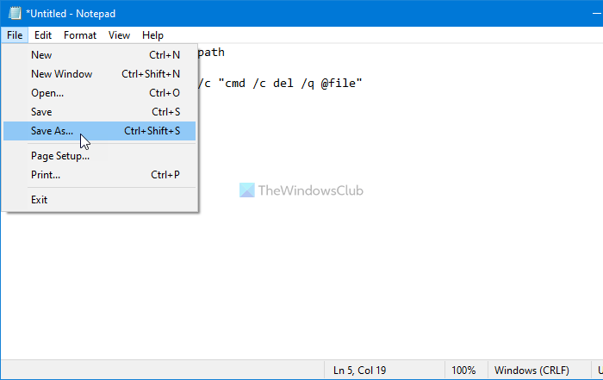This screenshot has height=380, width=603.
Task: Select New Window menu entry
Action: coord(100,74)
